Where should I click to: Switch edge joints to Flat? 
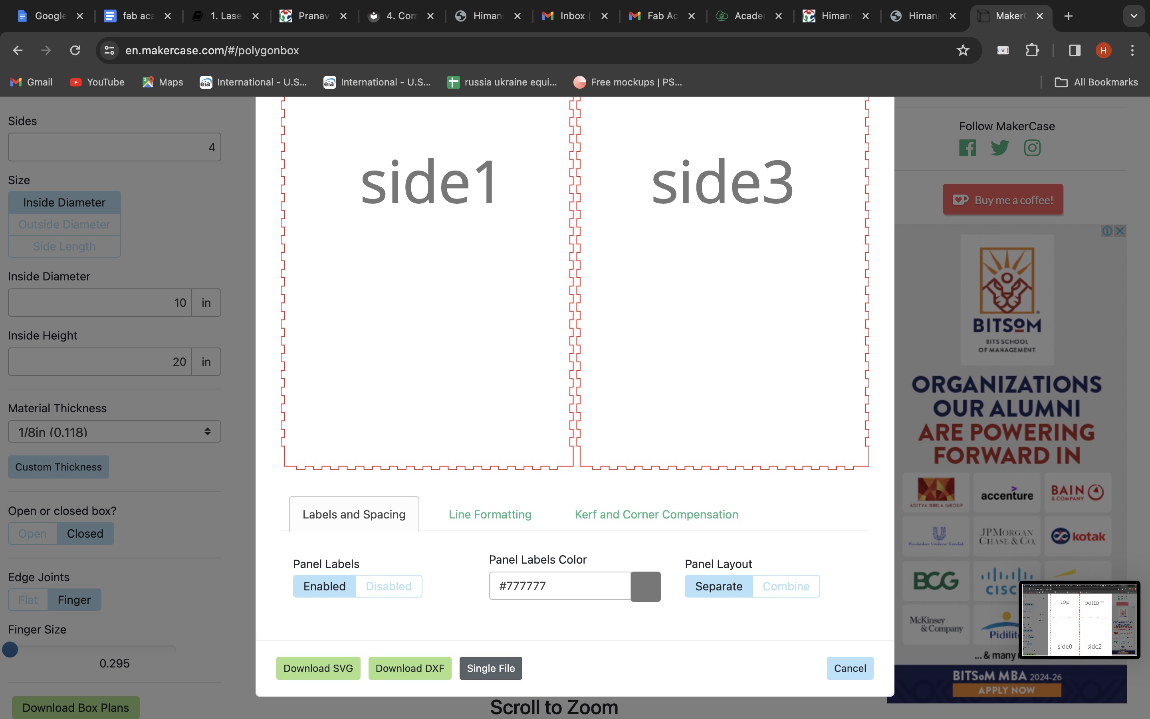(28, 600)
